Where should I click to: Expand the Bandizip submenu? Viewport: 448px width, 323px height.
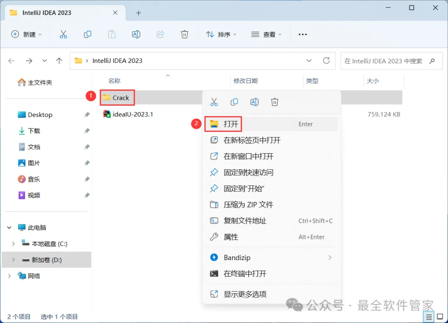pos(330,258)
